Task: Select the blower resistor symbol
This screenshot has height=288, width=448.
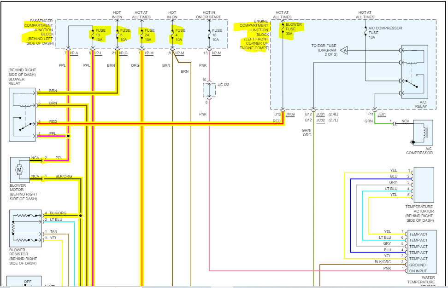Action: [25, 228]
